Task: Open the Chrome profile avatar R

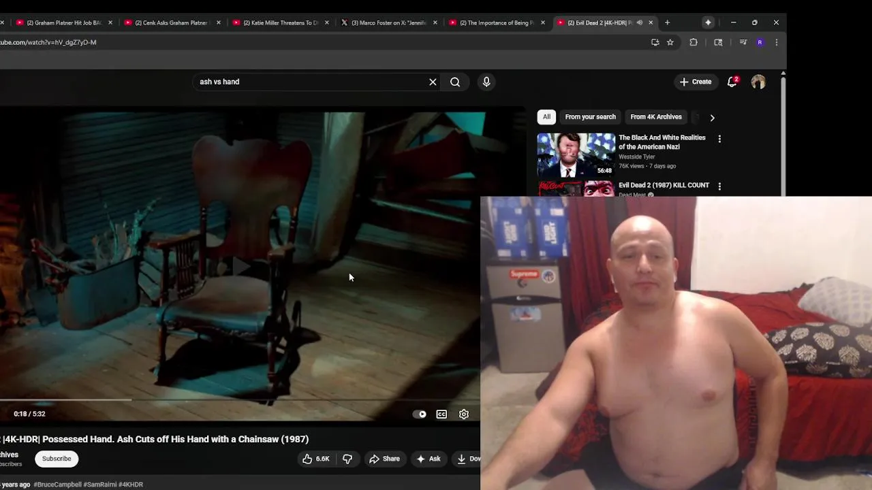Action: [x=760, y=42]
